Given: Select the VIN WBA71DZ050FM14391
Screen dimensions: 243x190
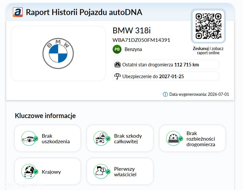Looking at the screenshot, I should pos(141,40).
